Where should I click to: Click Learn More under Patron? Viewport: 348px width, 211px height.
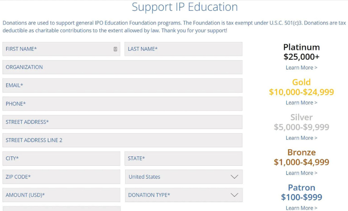pos(301,208)
